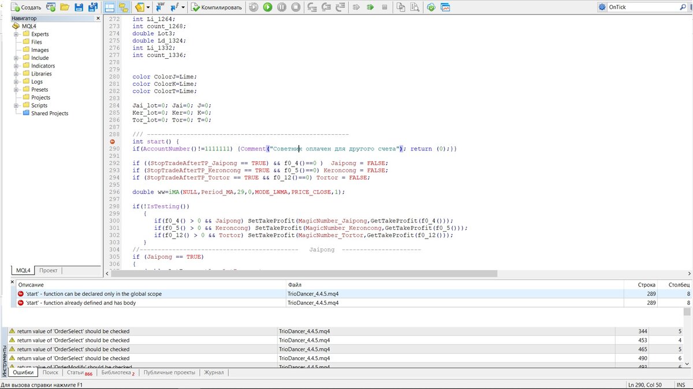Click the Save All double-floppy icon
693x389 pixels.
point(92,7)
